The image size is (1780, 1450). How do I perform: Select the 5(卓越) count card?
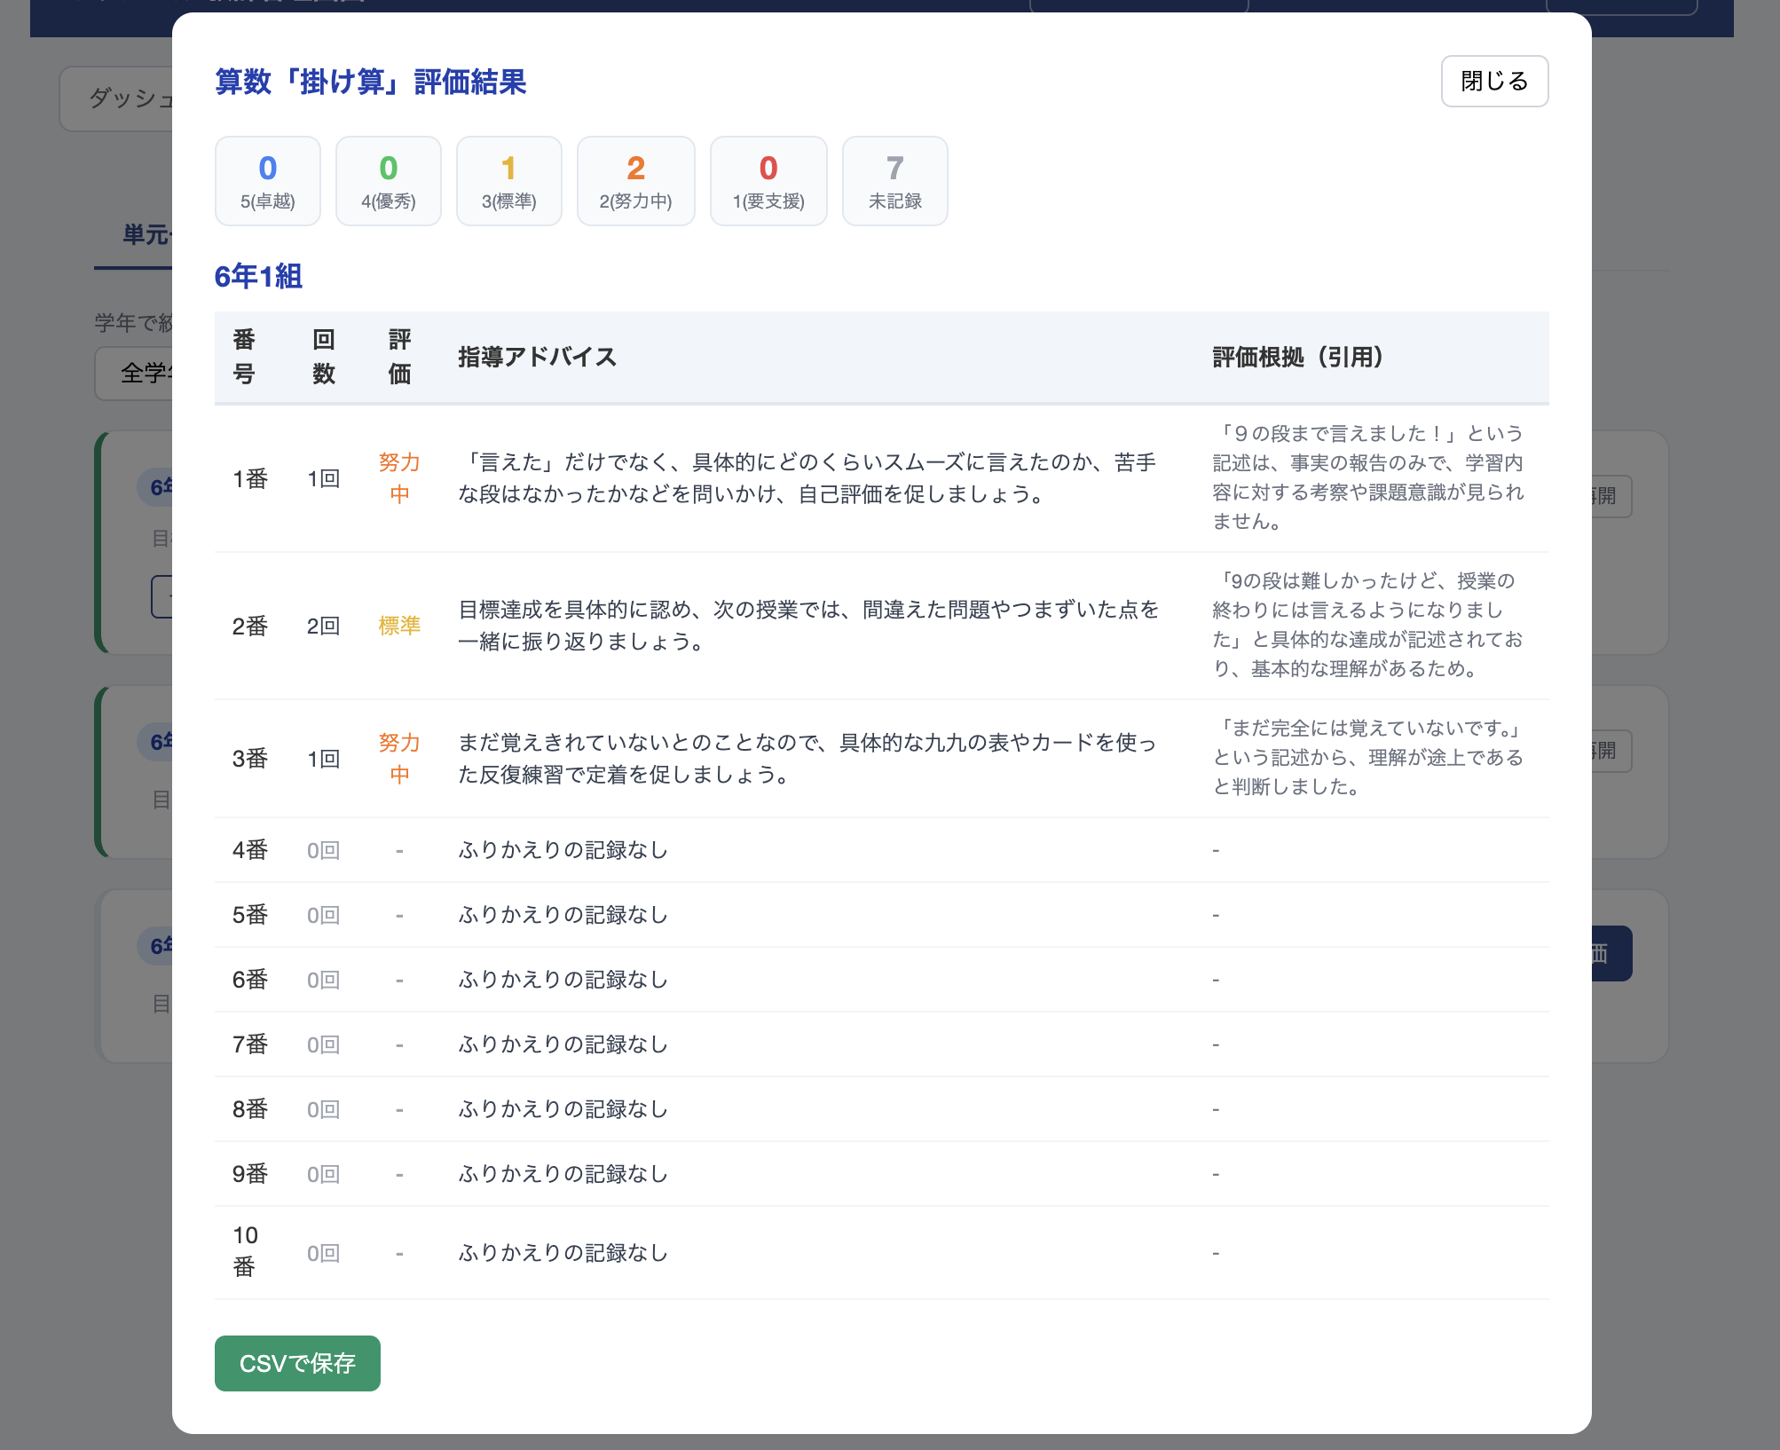[267, 181]
